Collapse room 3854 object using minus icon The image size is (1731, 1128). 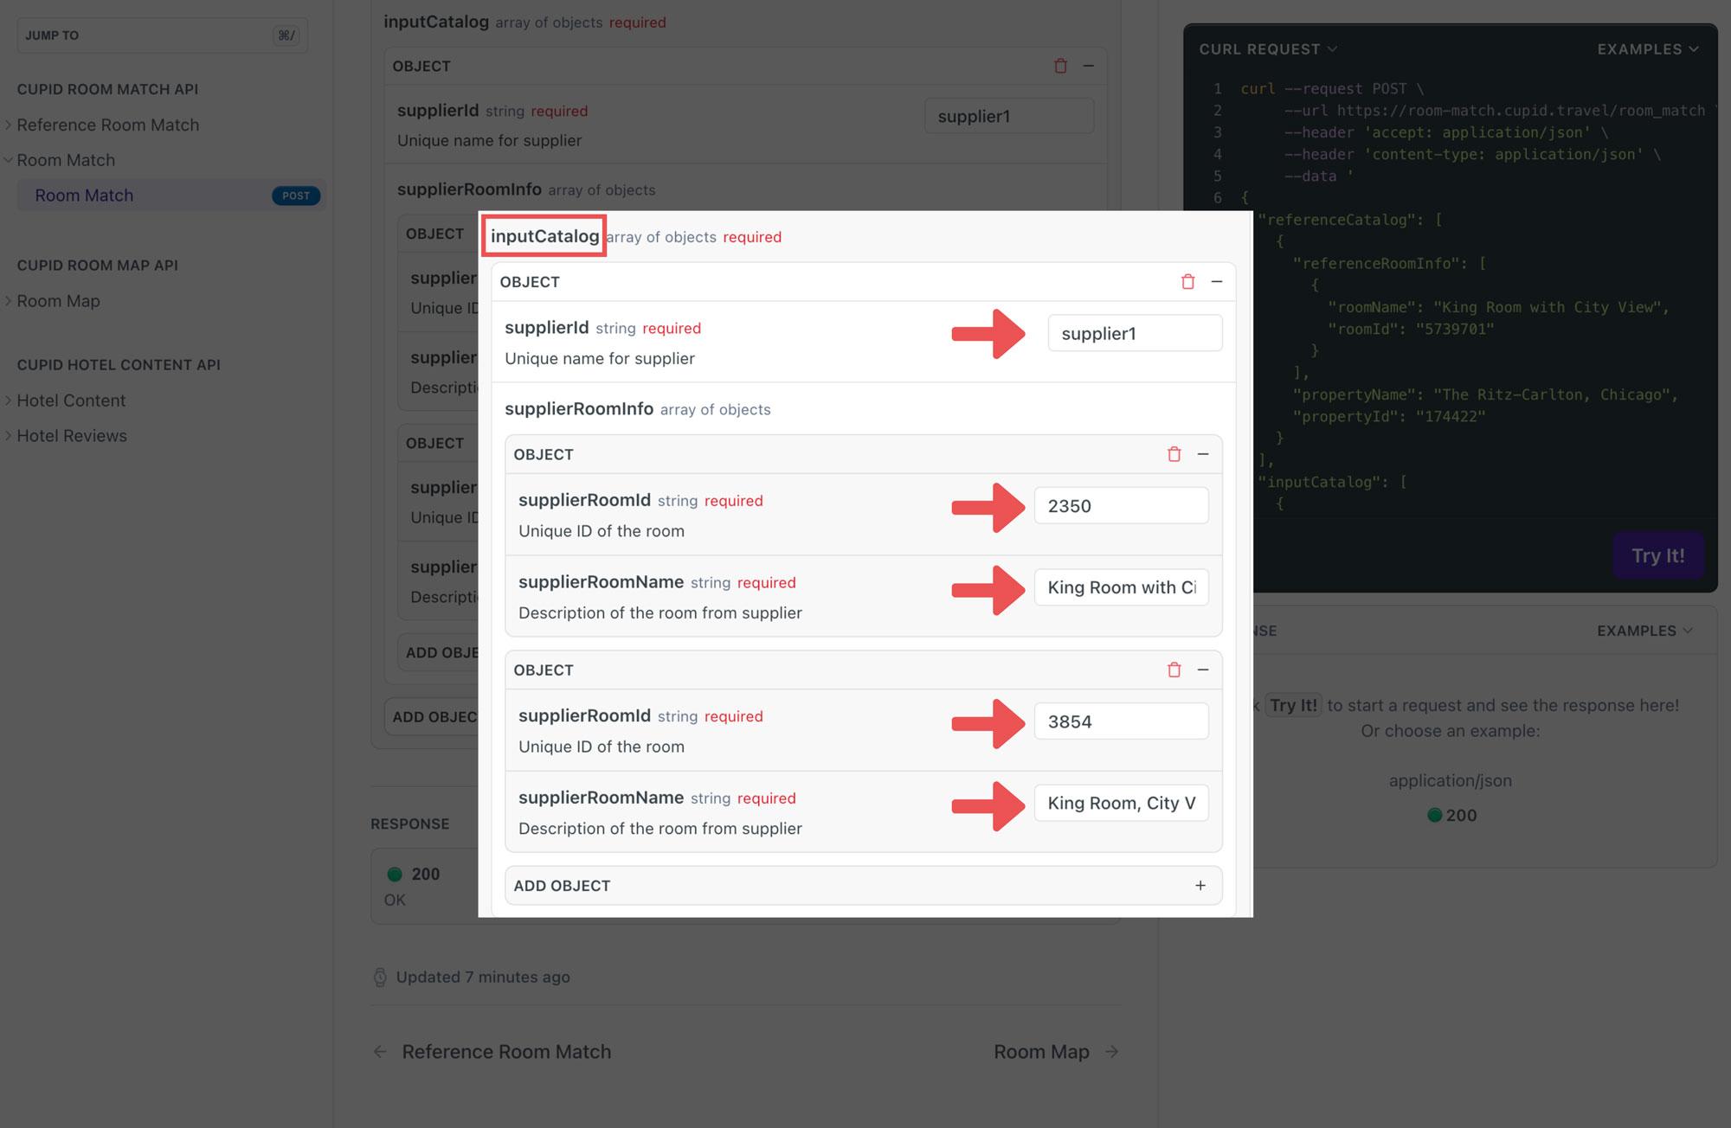1202,670
